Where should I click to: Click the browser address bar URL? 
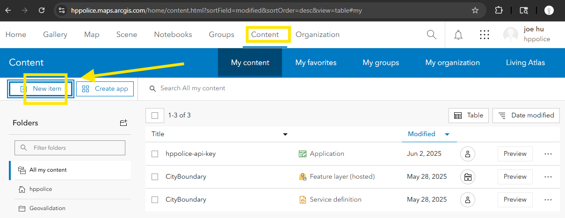click(217, 10)
